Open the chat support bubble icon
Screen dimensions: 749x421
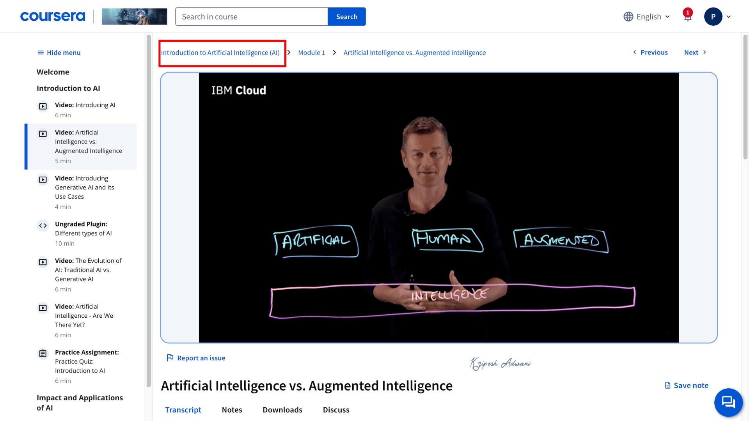tap(728, 402)
